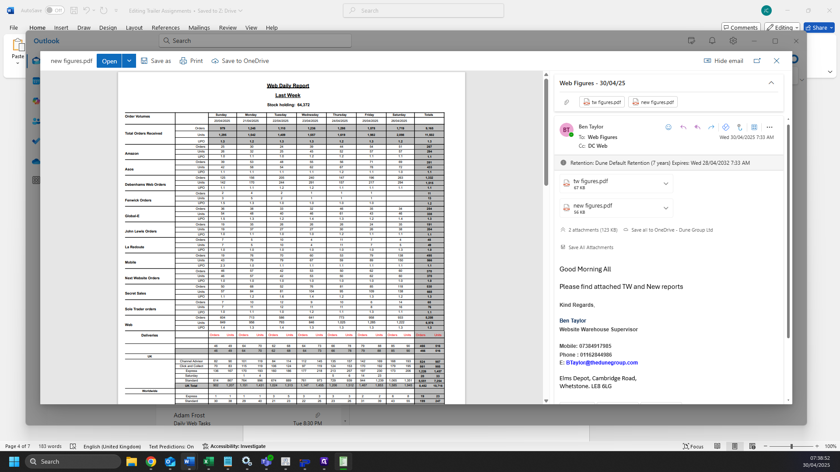Open OneDrive in Outlook sidebar
Screen dimensions: 840x472
(36, 161)
